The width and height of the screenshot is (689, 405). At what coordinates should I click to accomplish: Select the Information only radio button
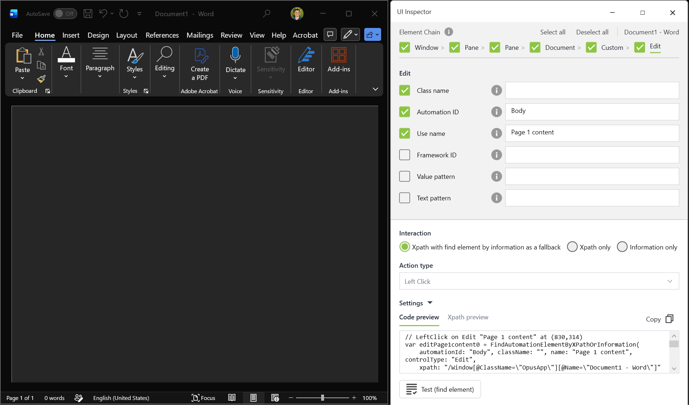(622, 247)
